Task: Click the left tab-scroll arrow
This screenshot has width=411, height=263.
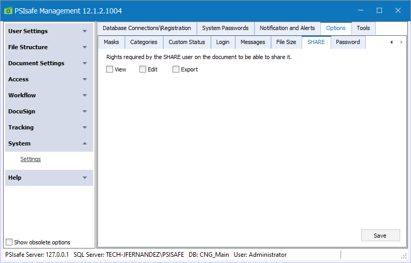Action: 391,42
